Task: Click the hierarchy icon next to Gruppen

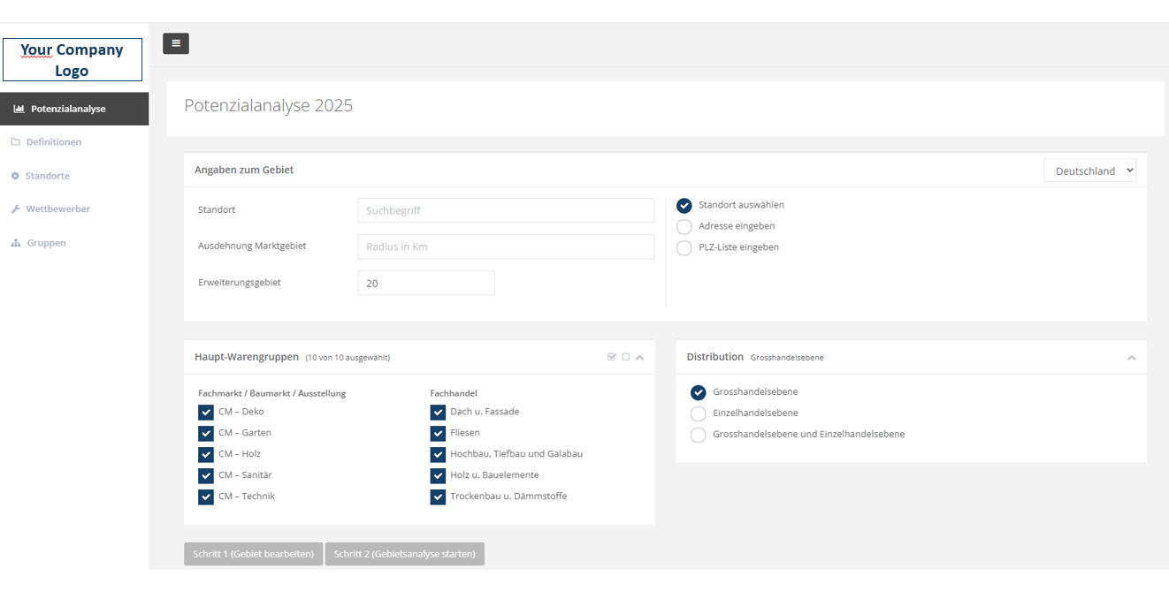Action: [15, 243]
